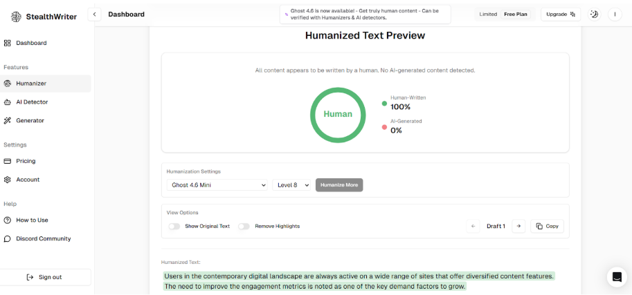Enable the Show Original Text toggle
632x295 pixels.
pyautogui.click(x=174, y=226)
